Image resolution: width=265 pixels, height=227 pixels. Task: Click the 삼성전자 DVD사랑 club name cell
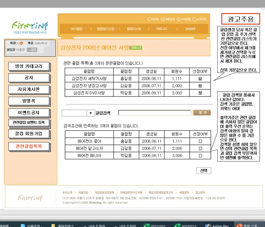[89, 93]
